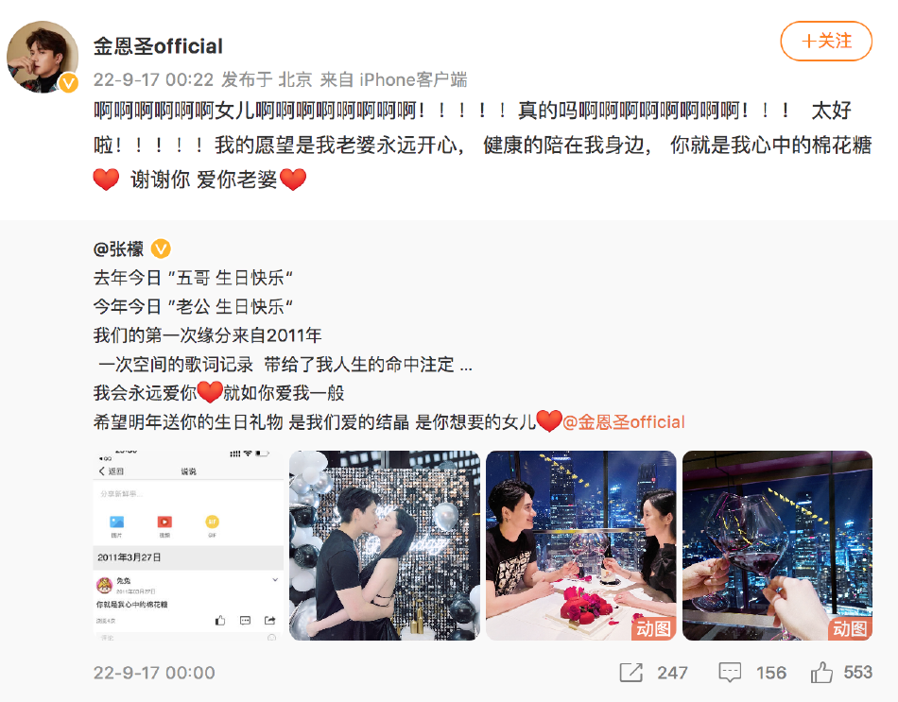Click the @金恩圣official mention link
The image size is (898, 702).
click(624, 422)
